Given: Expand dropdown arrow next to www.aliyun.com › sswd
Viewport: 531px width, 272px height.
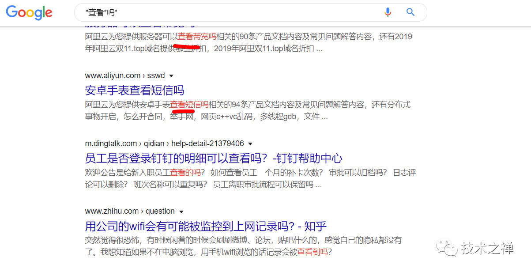Looking at the screenshot, I should click(171, 76).
